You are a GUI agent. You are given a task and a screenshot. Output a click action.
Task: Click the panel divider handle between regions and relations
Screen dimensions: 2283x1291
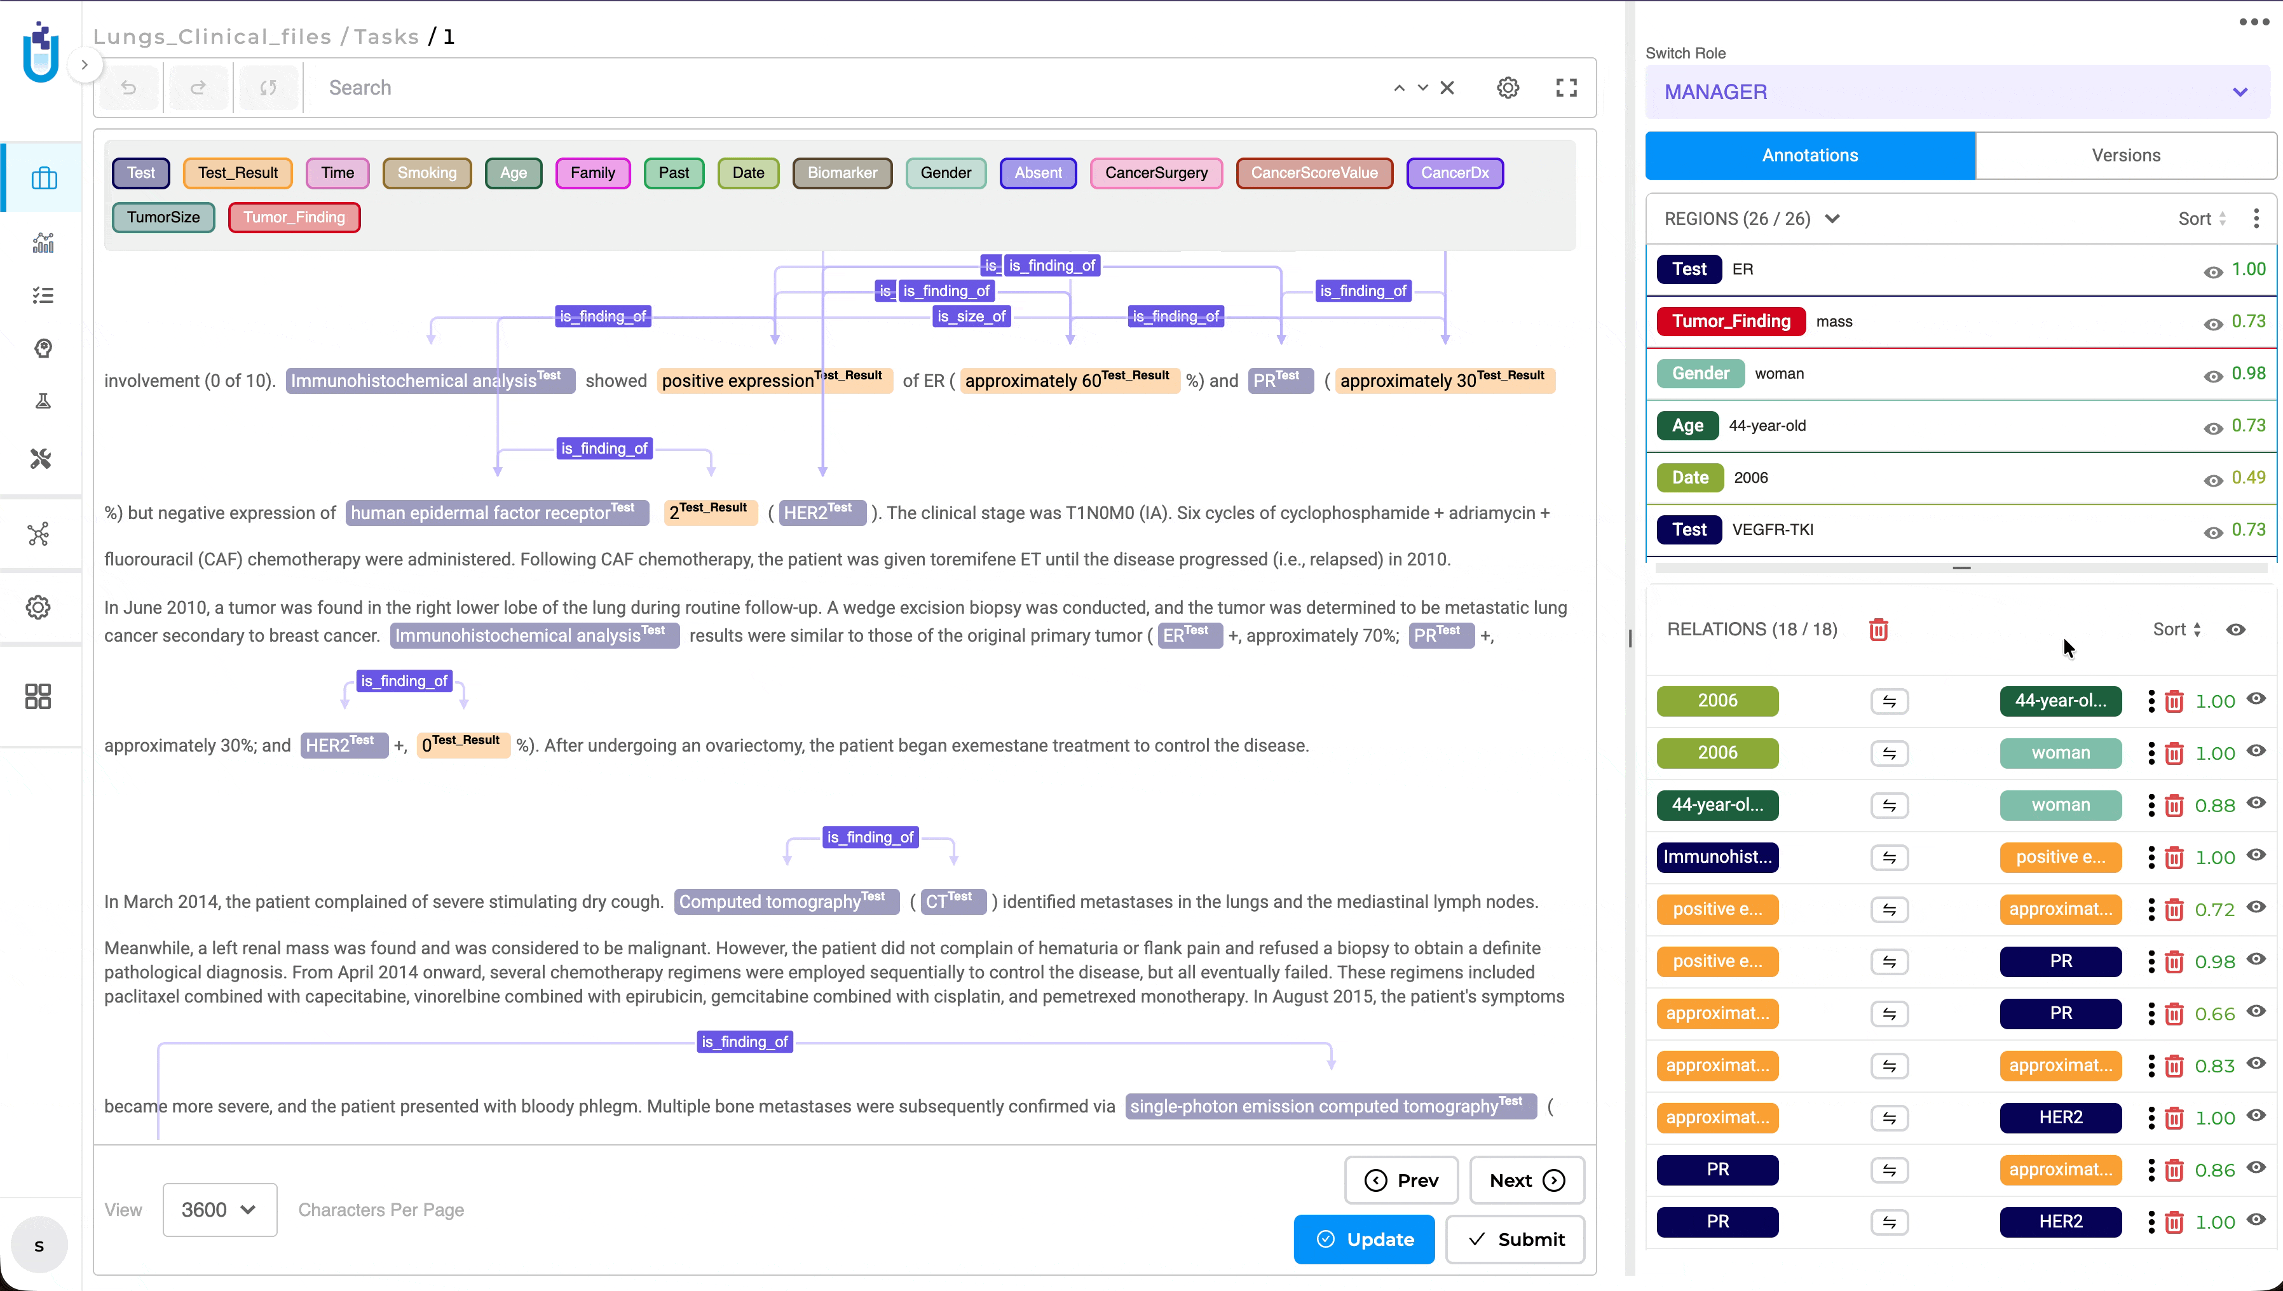click(1961, 567)
